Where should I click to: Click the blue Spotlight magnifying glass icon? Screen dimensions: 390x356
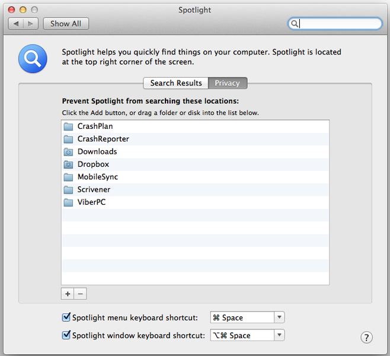(x=33, y=59)
